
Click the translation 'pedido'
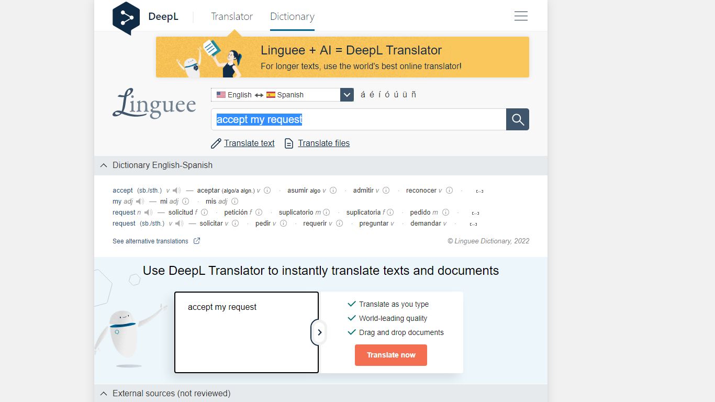420,213
